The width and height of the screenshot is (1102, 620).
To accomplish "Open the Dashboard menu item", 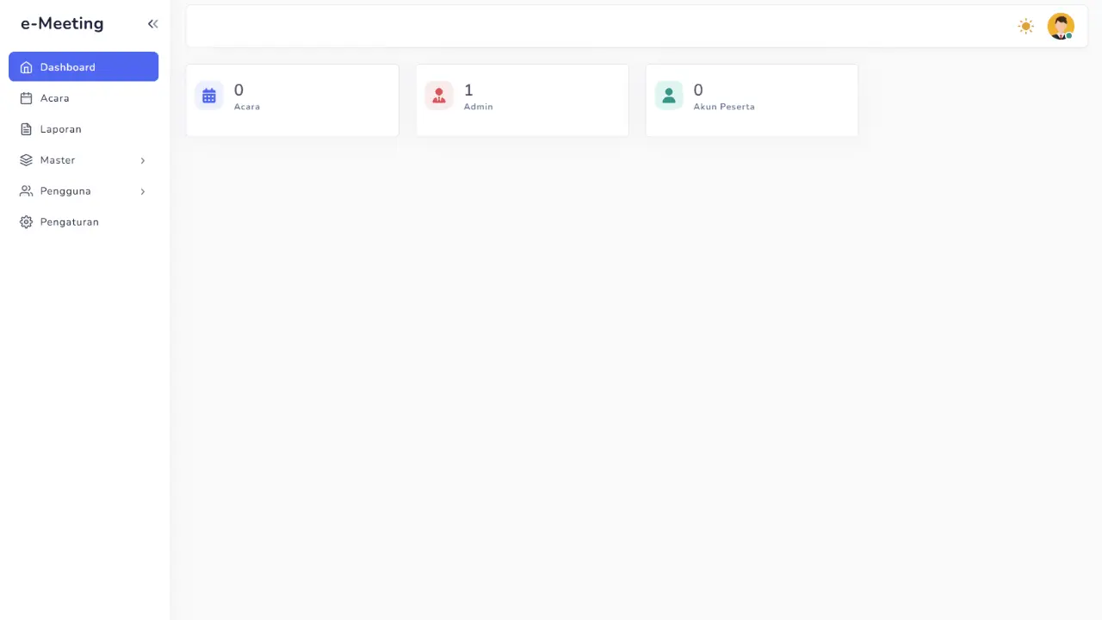I will click(x=84, y=67).
